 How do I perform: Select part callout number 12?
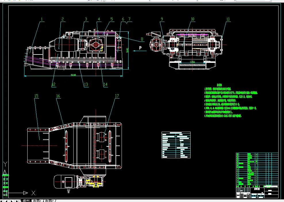(53, 84)
